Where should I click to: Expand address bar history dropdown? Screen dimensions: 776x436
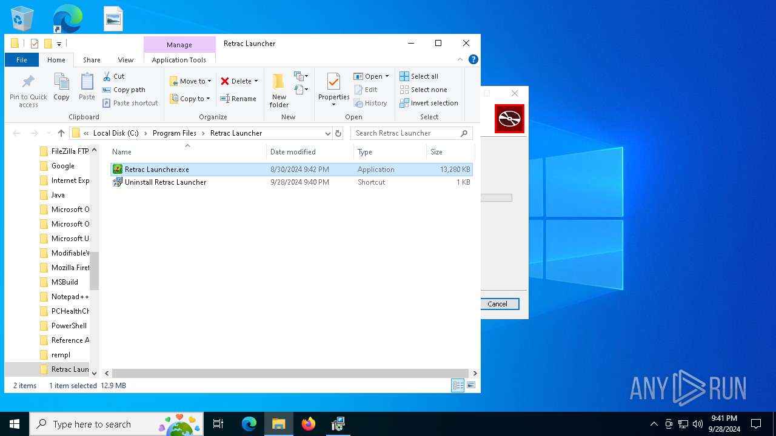tap(328, 133)
